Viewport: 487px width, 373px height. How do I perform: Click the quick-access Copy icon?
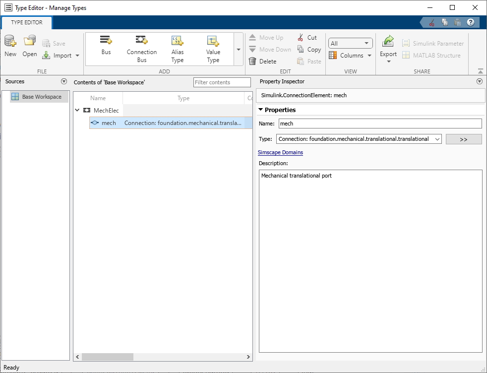pyautogui.click(x=445, y=22)
